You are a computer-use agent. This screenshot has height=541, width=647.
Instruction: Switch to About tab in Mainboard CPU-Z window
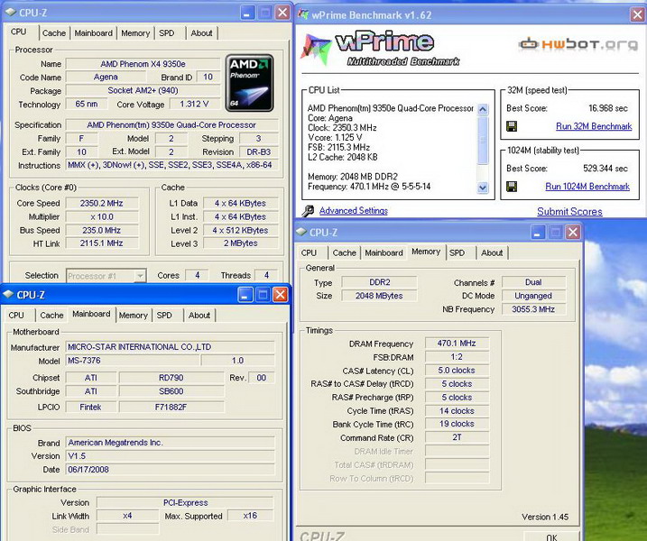pyautogui.click(x=199, y=315)
